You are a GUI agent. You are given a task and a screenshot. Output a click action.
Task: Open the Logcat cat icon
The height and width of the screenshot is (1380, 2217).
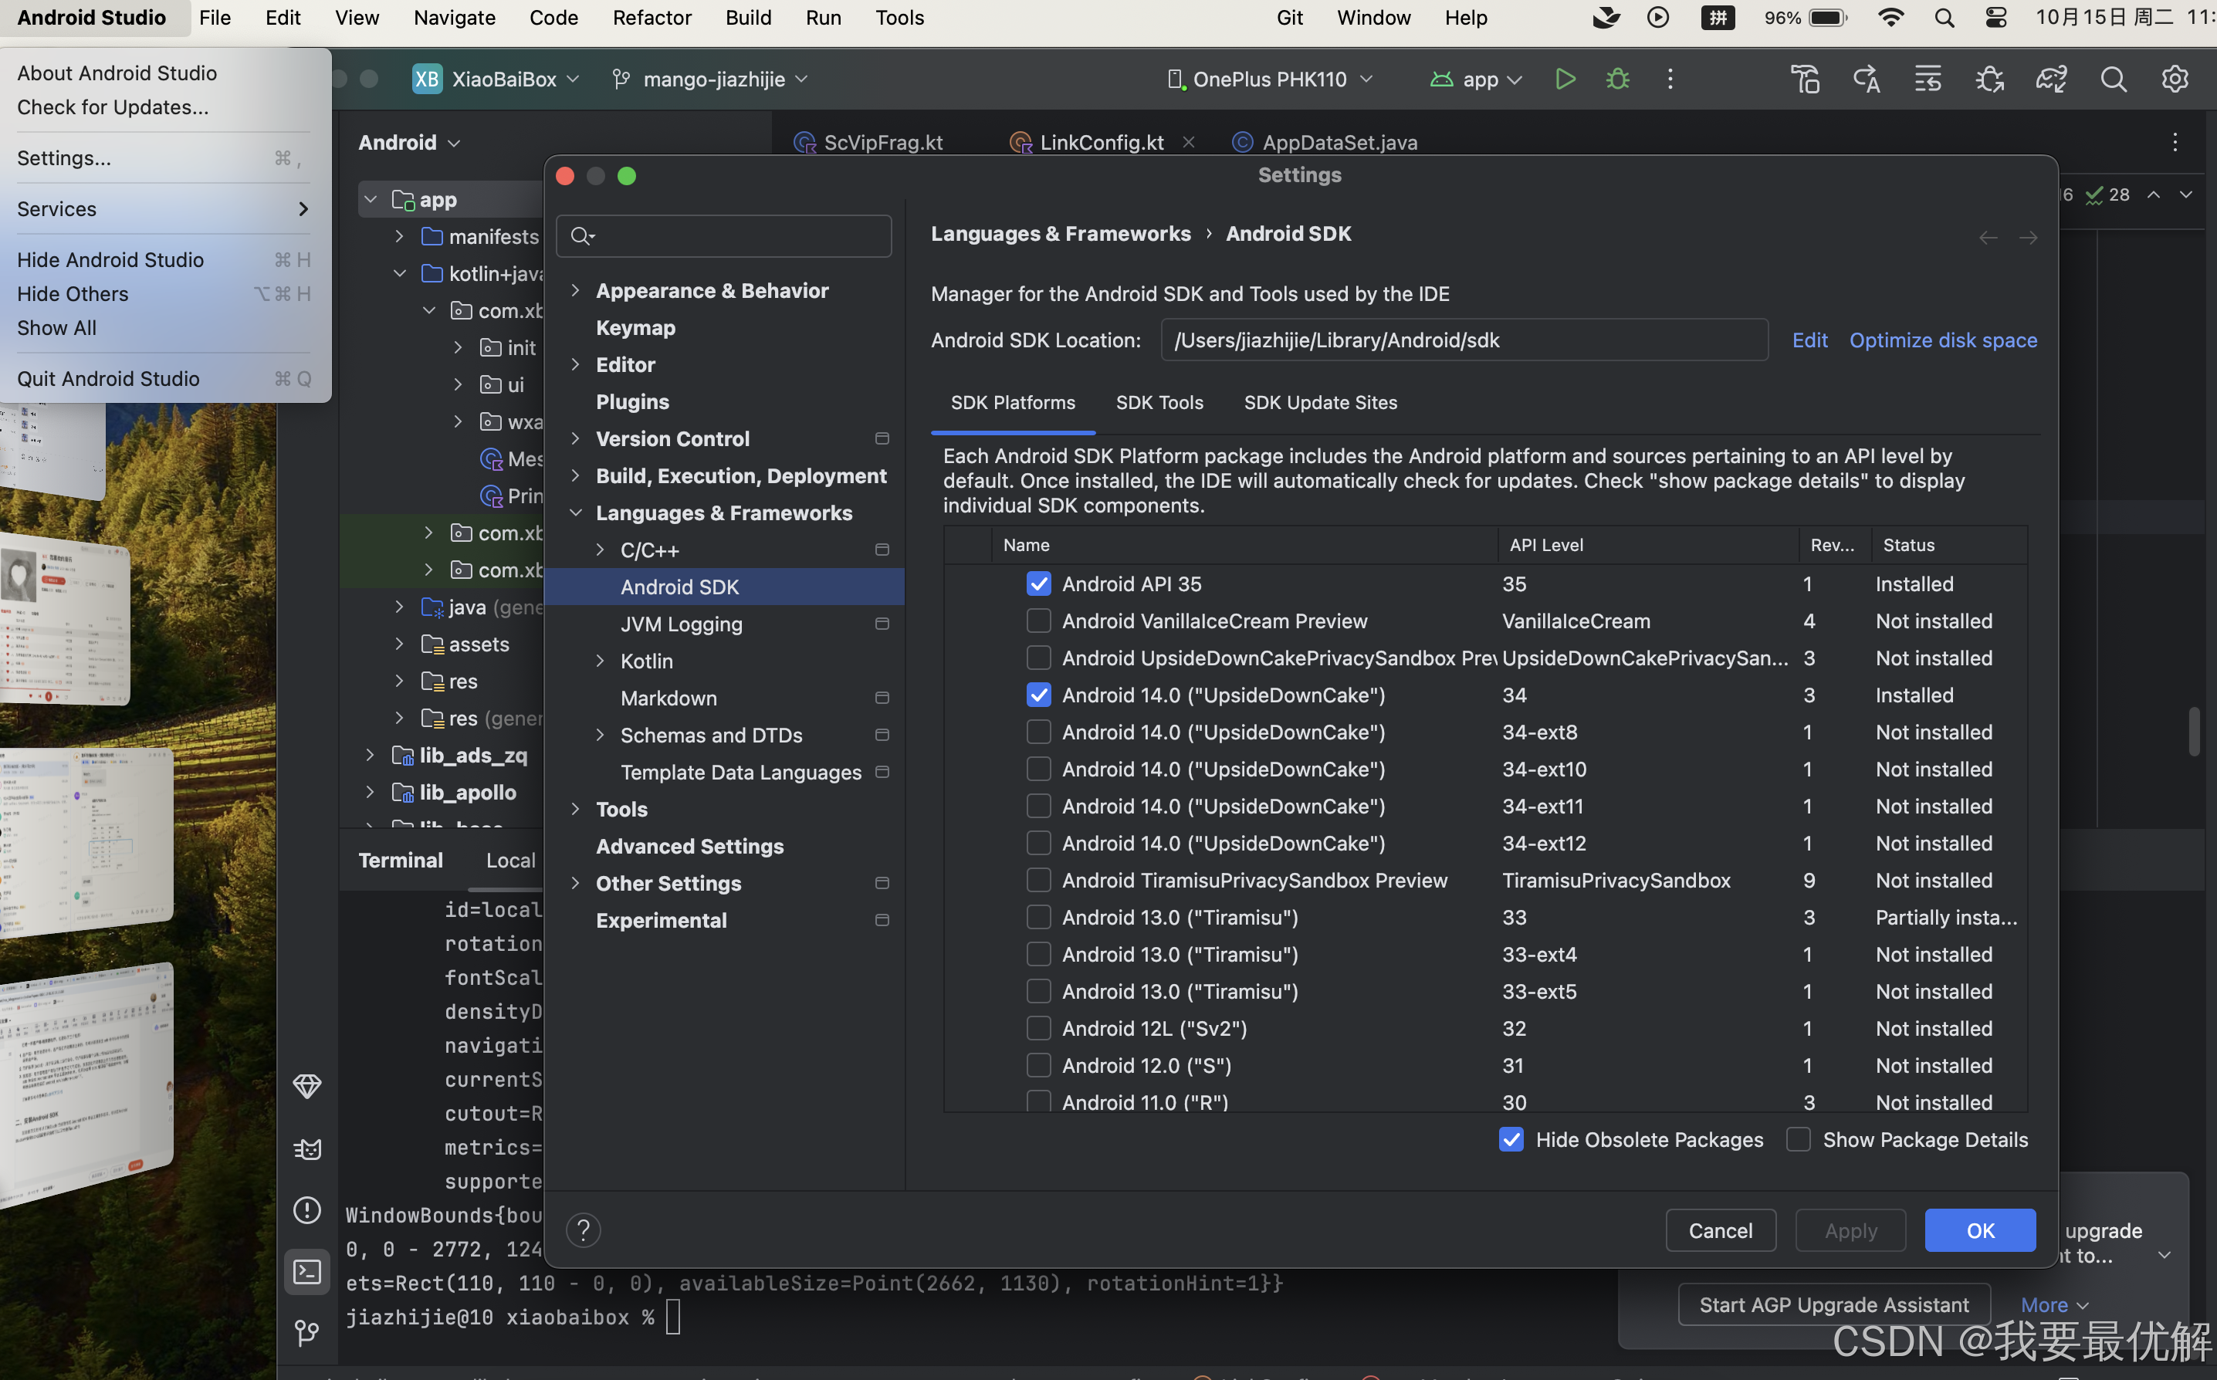306,1148
